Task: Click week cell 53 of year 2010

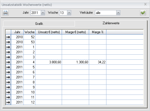Action: 29,42
